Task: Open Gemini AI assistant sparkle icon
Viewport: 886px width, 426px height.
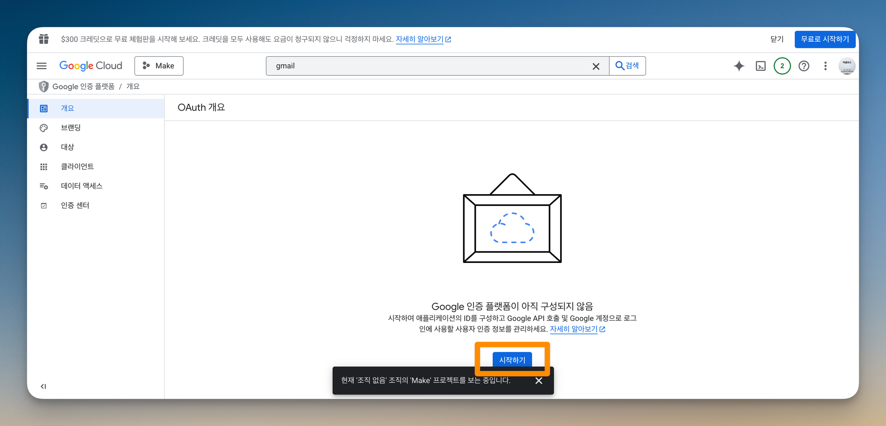Action: pyautogui.click(x=739, y=66)
